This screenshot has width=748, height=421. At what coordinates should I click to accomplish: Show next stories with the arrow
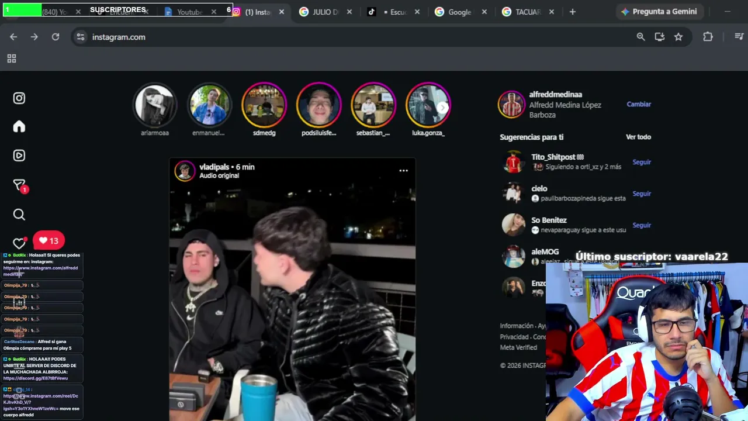pos(443,107)
